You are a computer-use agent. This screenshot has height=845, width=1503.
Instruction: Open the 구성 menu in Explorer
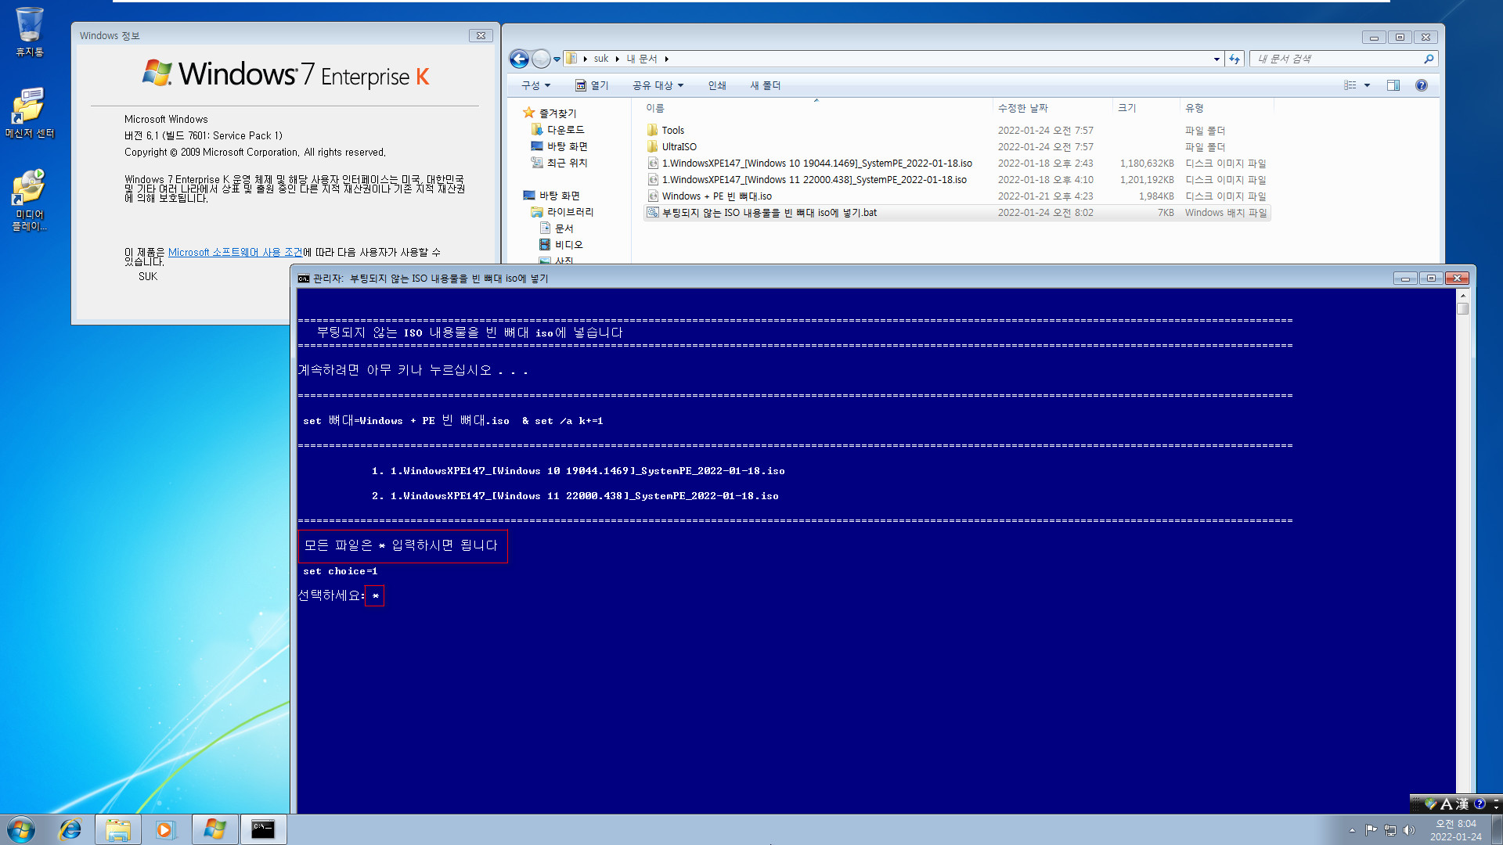536,85
